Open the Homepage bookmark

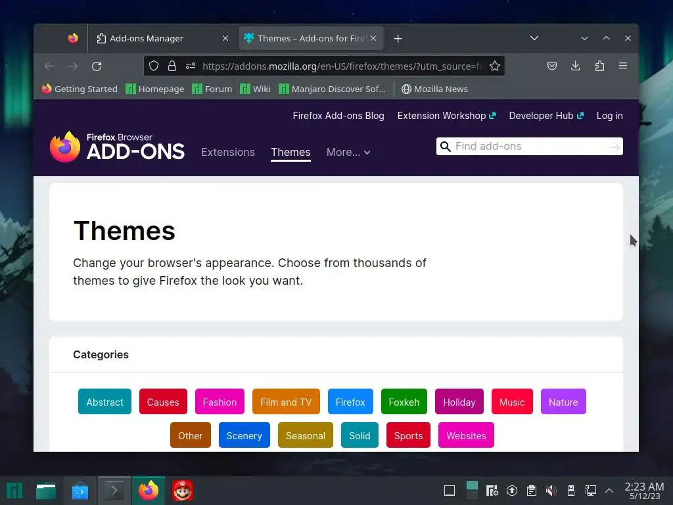click(x=155, y=89)
